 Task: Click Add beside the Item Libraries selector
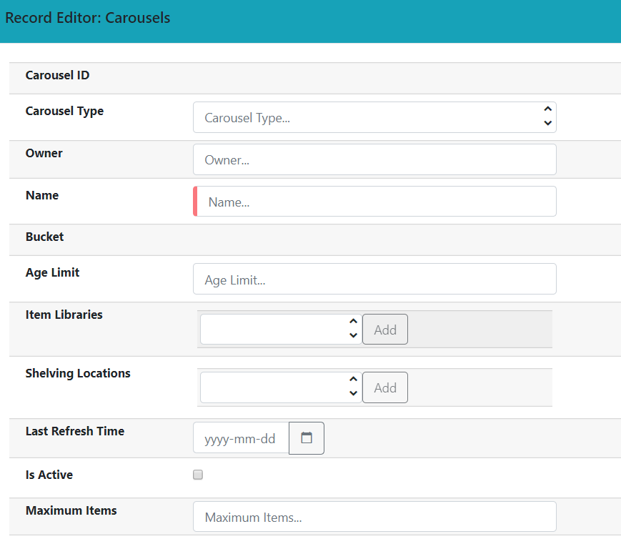384,329
